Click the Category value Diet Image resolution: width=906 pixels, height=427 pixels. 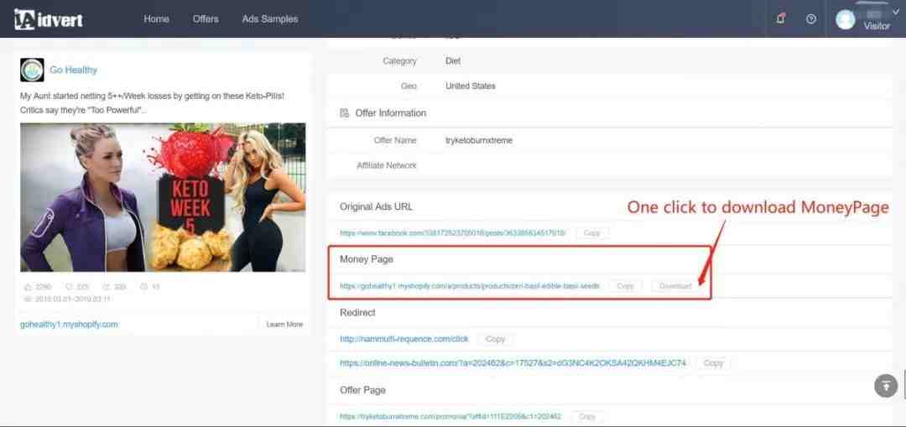point(453,60)
